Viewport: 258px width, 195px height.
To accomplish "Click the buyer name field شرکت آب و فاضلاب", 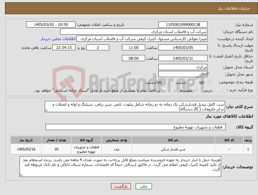I will point(134,32).
